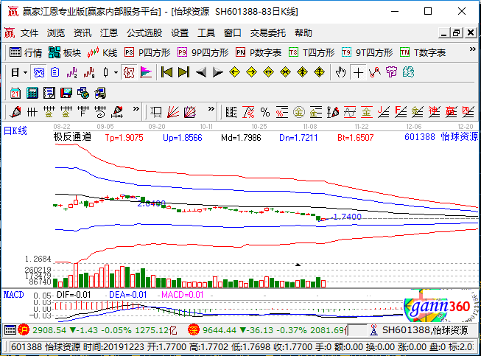
Task: Click the windows-and-globe network icon
Action: pos(83,93)
